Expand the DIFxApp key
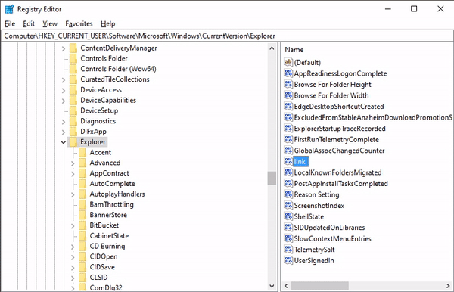454x292 pixels. tap(64, 132)
